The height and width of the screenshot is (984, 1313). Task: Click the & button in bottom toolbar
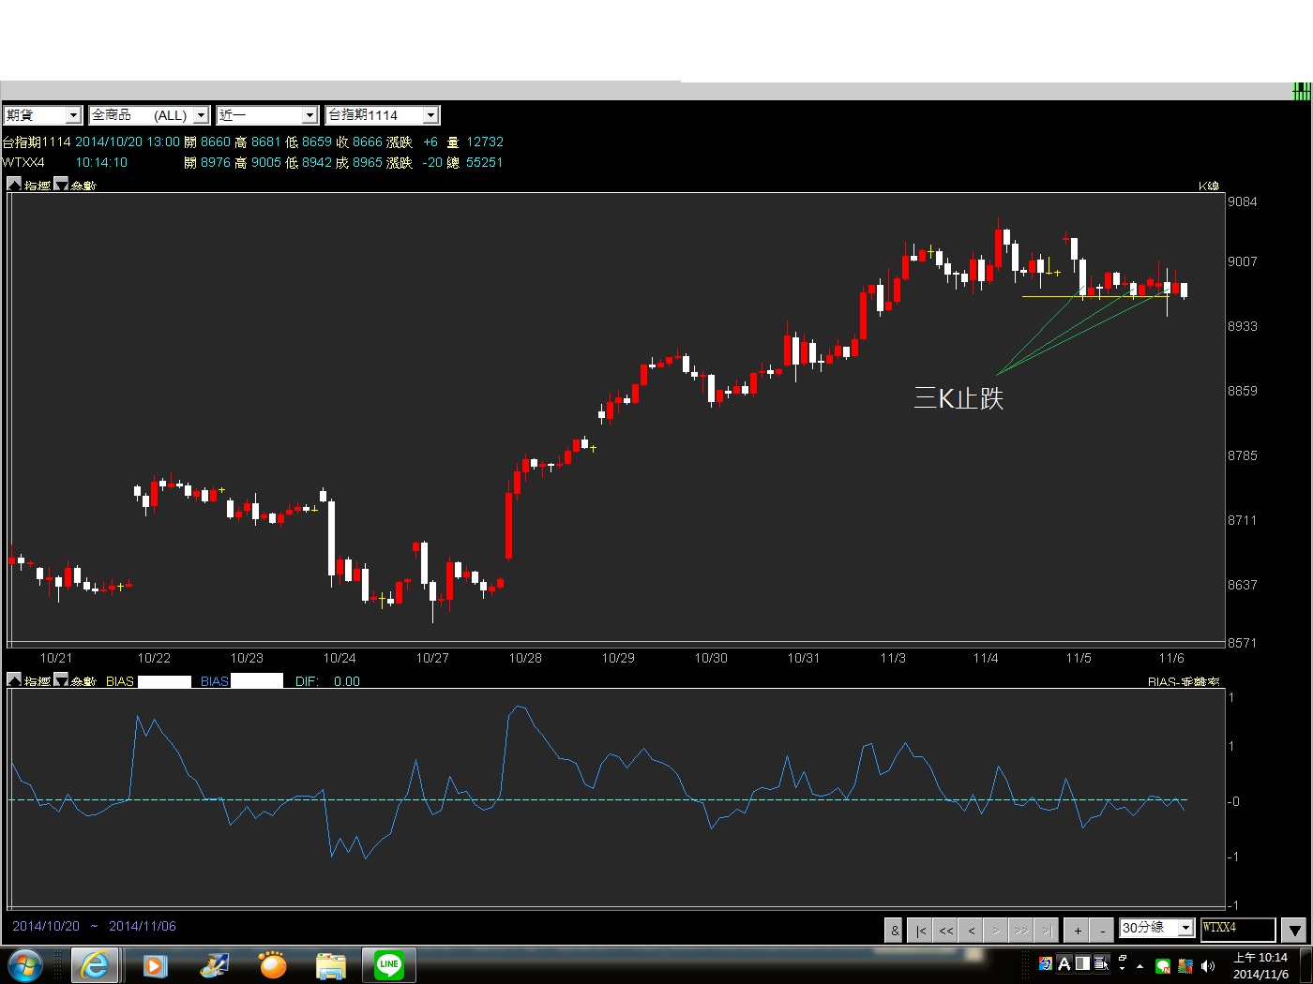[895, 930]
